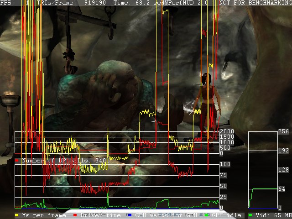This screenshot has height=219, width=292.
Task: Click the 'FPS:' counter at top
Action: (x=7, y=3)
